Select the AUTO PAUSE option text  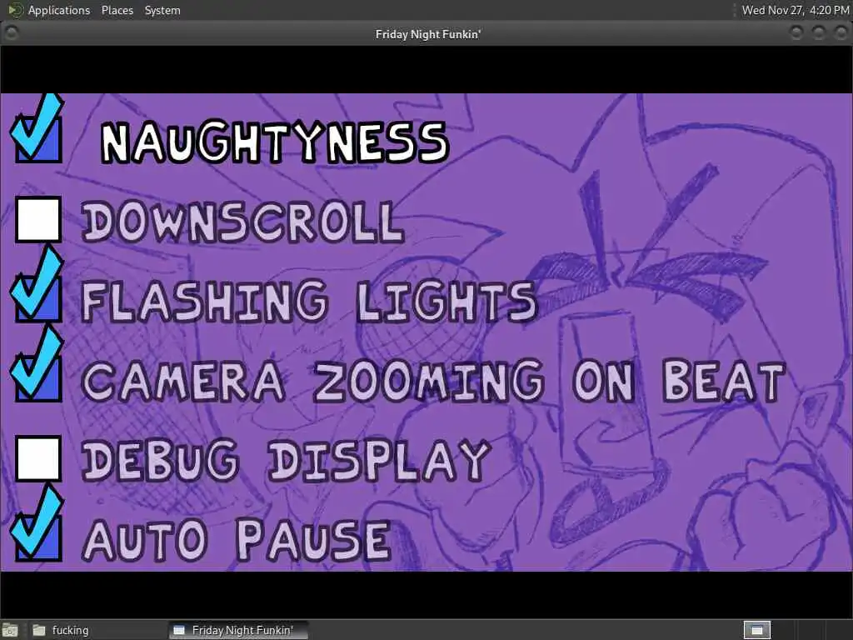[237, 540]
